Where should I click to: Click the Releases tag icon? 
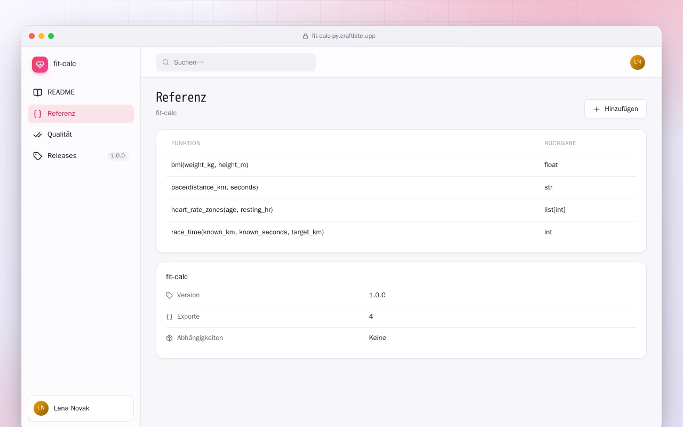pos(37,156)
